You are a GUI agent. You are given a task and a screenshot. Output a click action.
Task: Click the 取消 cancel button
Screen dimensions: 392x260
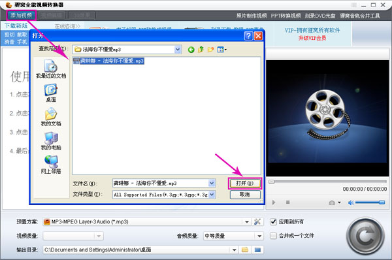tap(245, 194)
